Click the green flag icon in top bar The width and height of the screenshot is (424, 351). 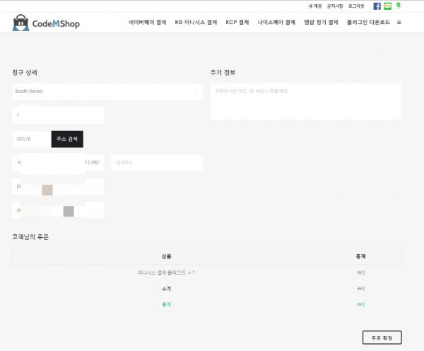[399, 6]
